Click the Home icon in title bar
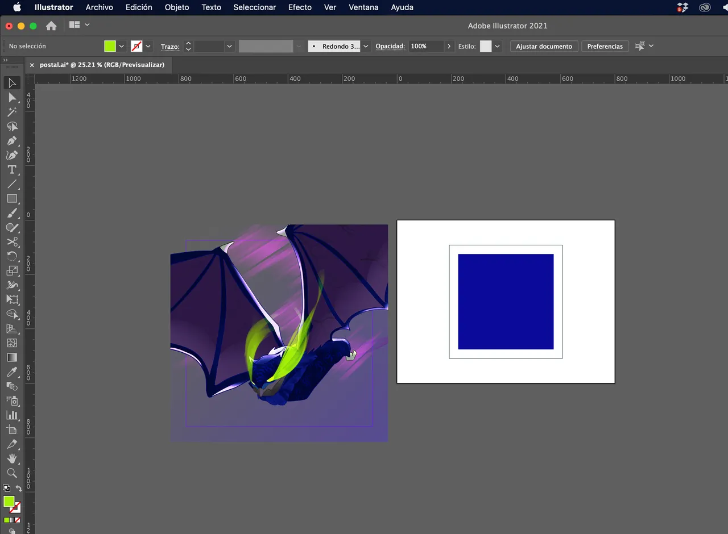Viewport: 728px width, 534px height. (51, 26)
